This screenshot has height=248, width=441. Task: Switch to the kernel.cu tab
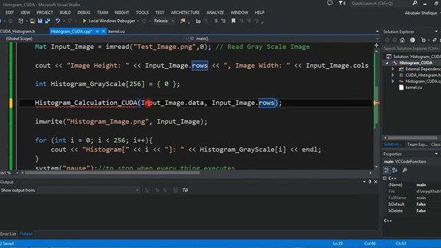(116, 31)
